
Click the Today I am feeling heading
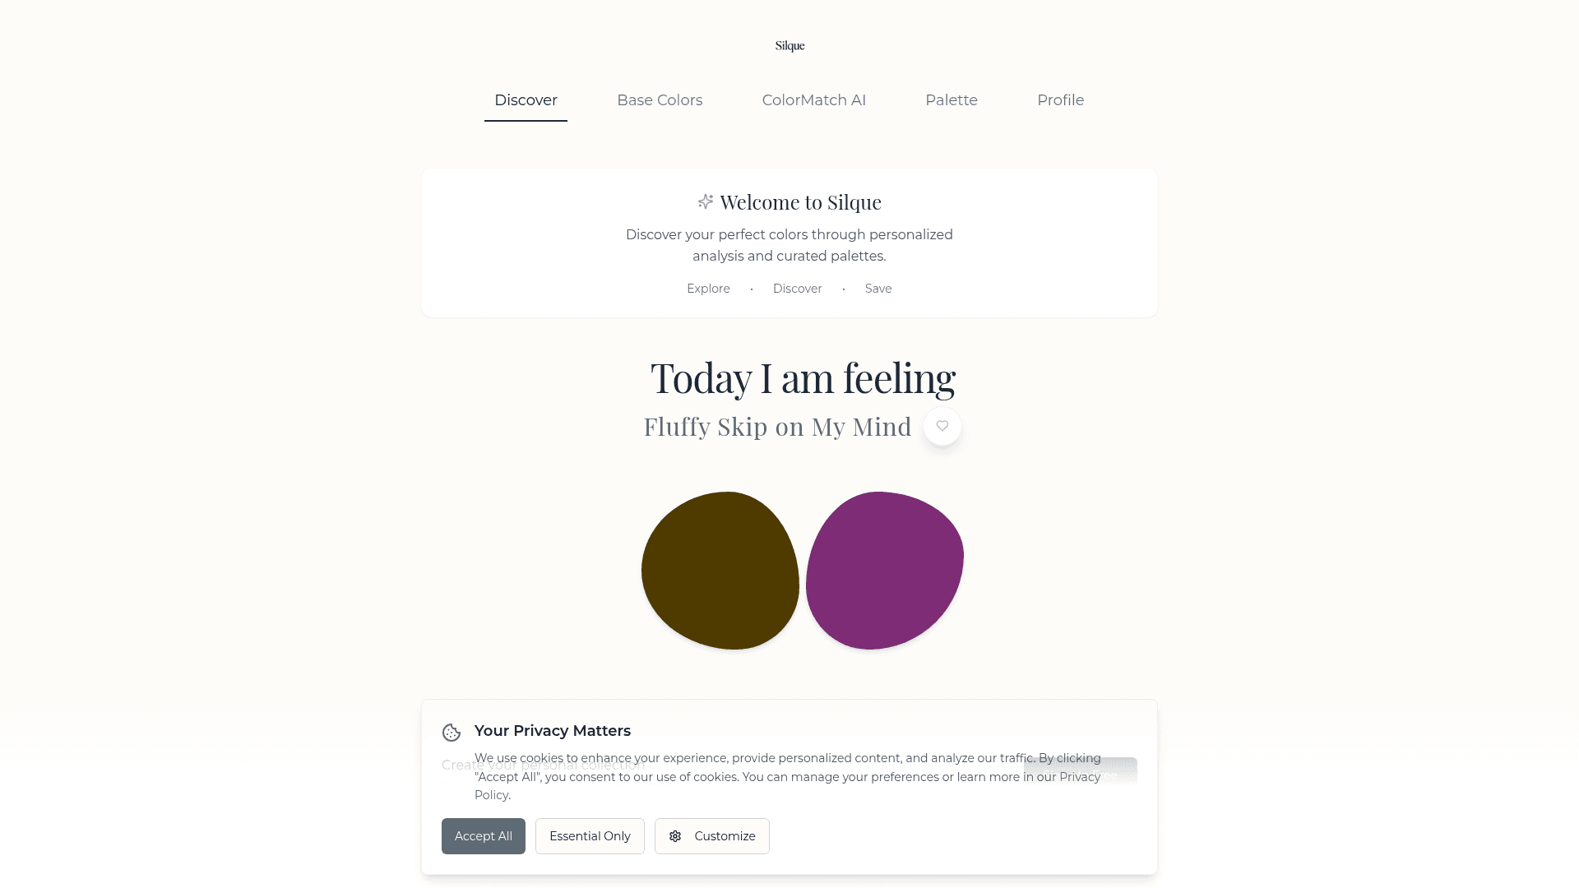coord(803,378)
